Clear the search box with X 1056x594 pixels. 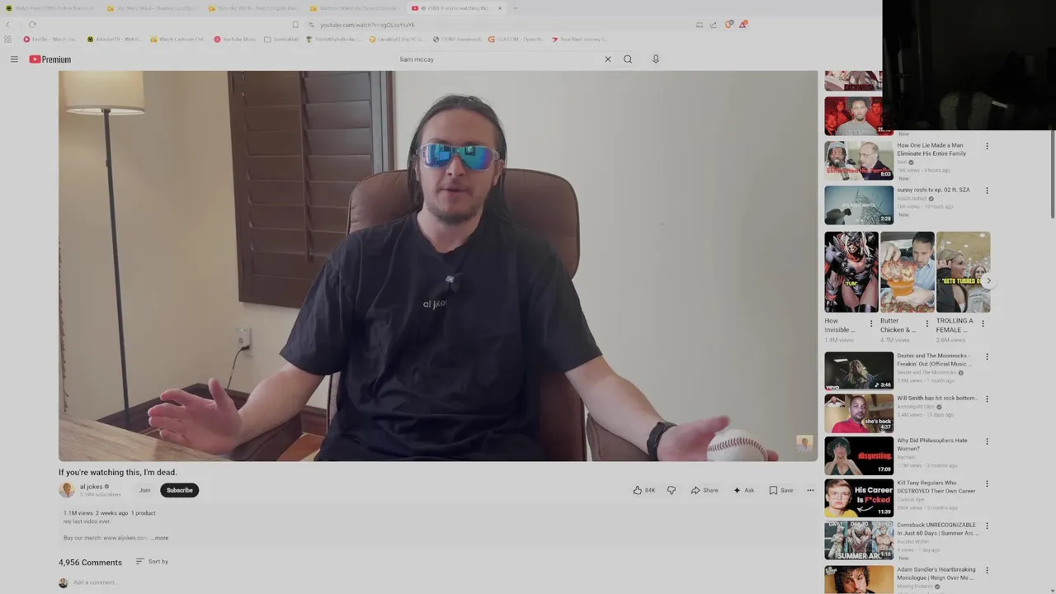[x=608, y=59]
